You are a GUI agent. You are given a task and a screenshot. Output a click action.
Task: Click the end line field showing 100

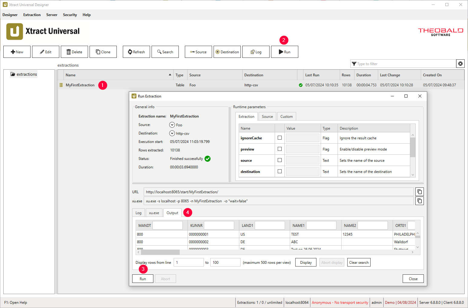pyautogui.click(x=225, y=262)
